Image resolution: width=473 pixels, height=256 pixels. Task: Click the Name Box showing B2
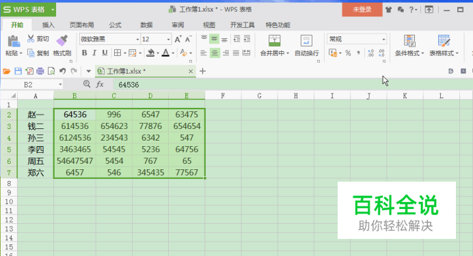point(31,85)
